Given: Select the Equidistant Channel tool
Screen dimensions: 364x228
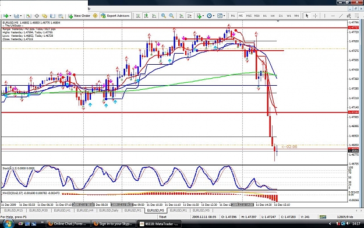Looking at the screenshot, I should point(349,16).
